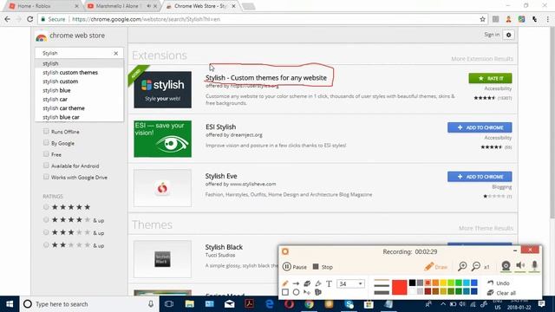Image resolution: width=555 pixels, height=312 pixels.
Task: Toggle the speaker system sound icon in recorder
Action: [520, 265]
